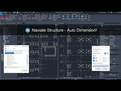Click the Conf. Reinforcement button
The image size is (121, 91).
tap(13, 16)
